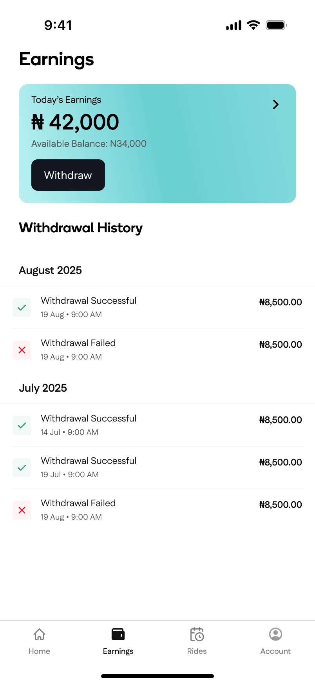
Task: Select the Rides tab label
Action: coord(197,651)
